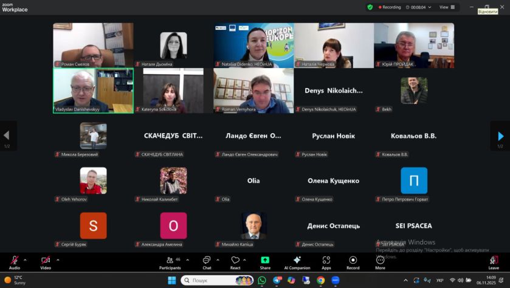Start recording with the Record button
This screenshot has width=510, height=288.
pos(353,262)
